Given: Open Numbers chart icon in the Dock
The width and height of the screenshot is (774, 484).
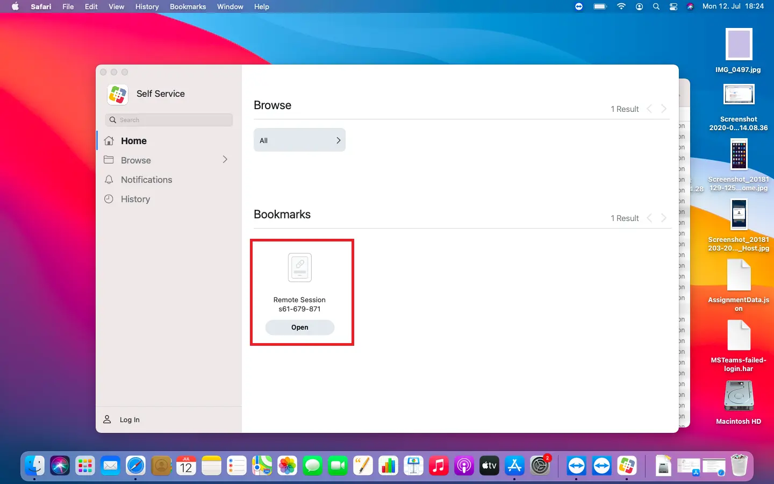Looking at the screenshot, I should pos(388,465).
